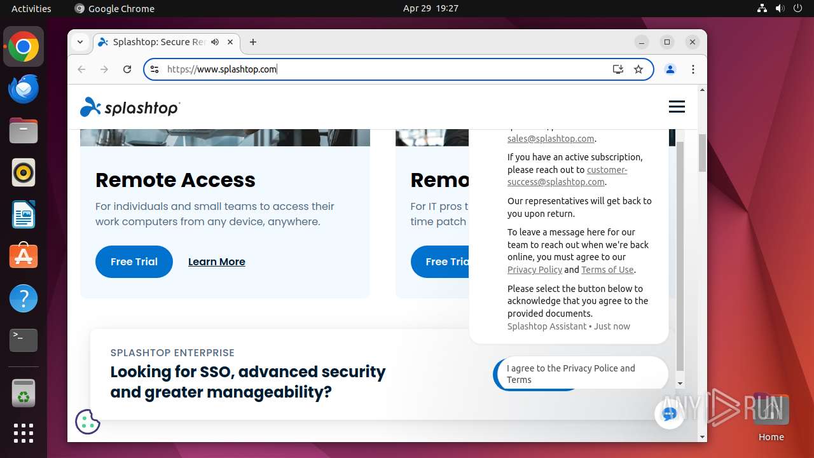Open the sales@splashtop.com email link
Viewport: 814px width, 458px height.
[x=551, y=139]
